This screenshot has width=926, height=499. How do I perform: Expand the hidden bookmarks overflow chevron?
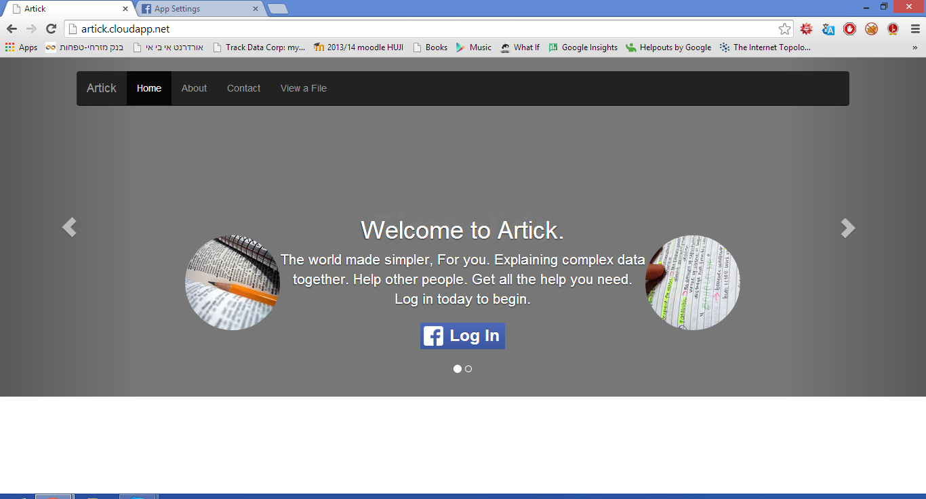(x=914, y=47)
